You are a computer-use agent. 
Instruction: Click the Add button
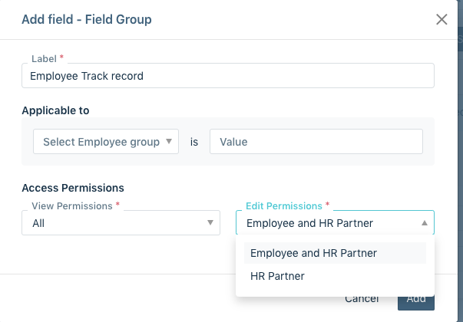[415, 302]
